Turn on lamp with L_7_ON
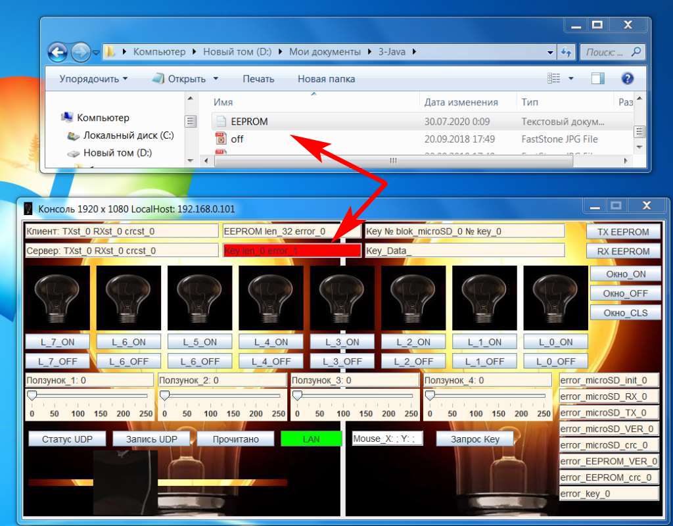 coord(57,342)
